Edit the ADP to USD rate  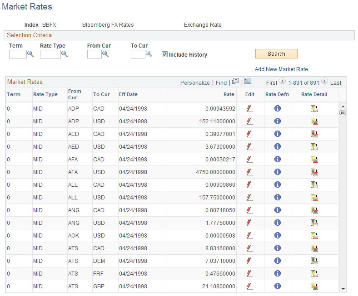(x=249, y=121)
